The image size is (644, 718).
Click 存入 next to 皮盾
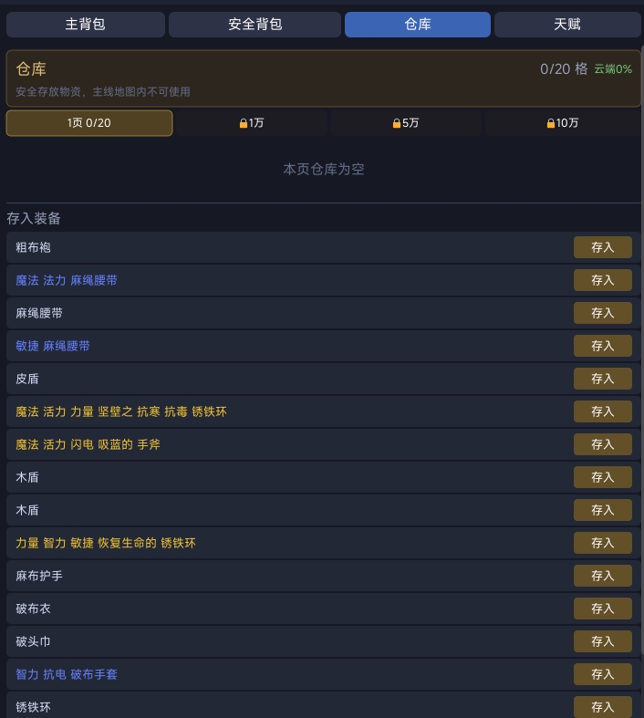[x=602, y=379]
